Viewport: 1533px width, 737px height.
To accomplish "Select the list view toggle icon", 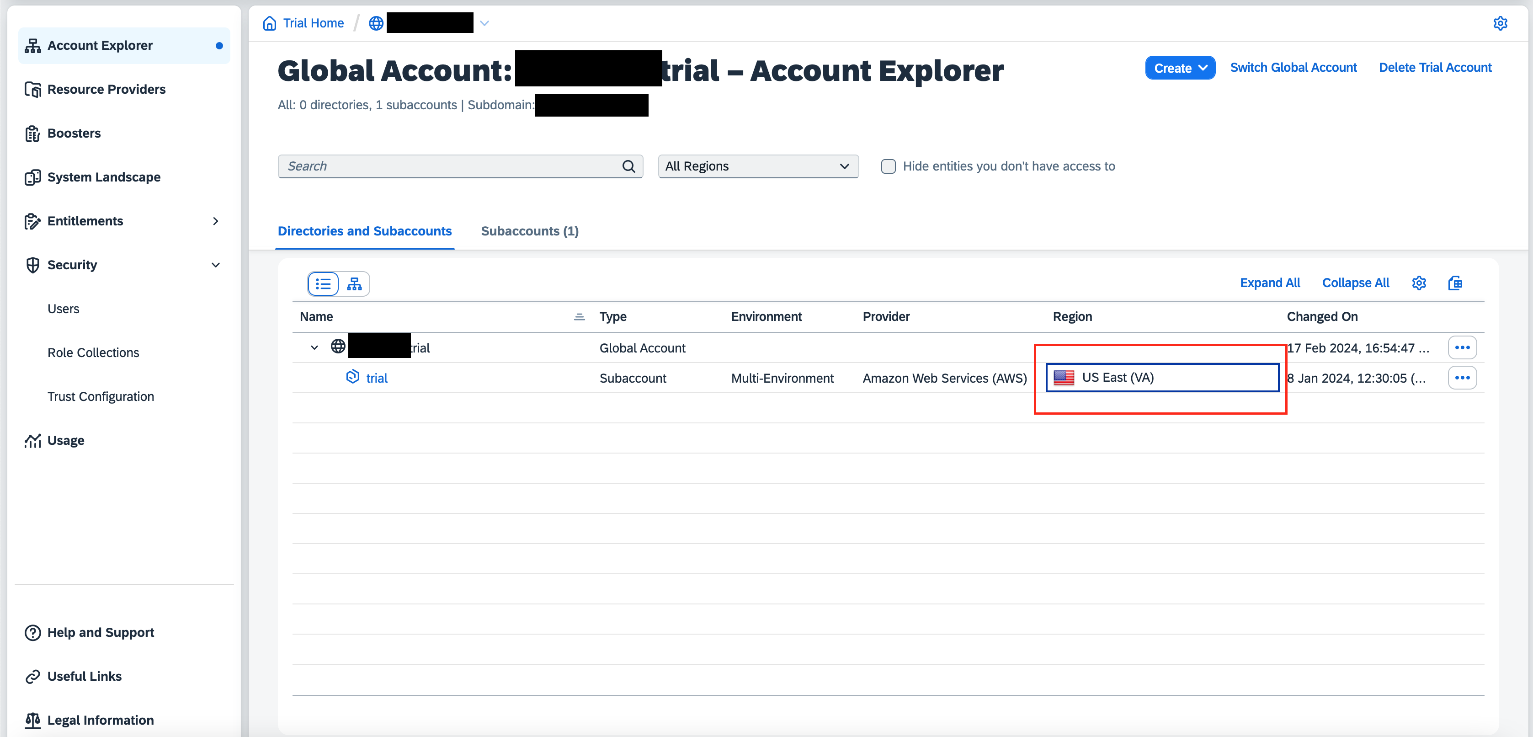I will coord(323,284).
